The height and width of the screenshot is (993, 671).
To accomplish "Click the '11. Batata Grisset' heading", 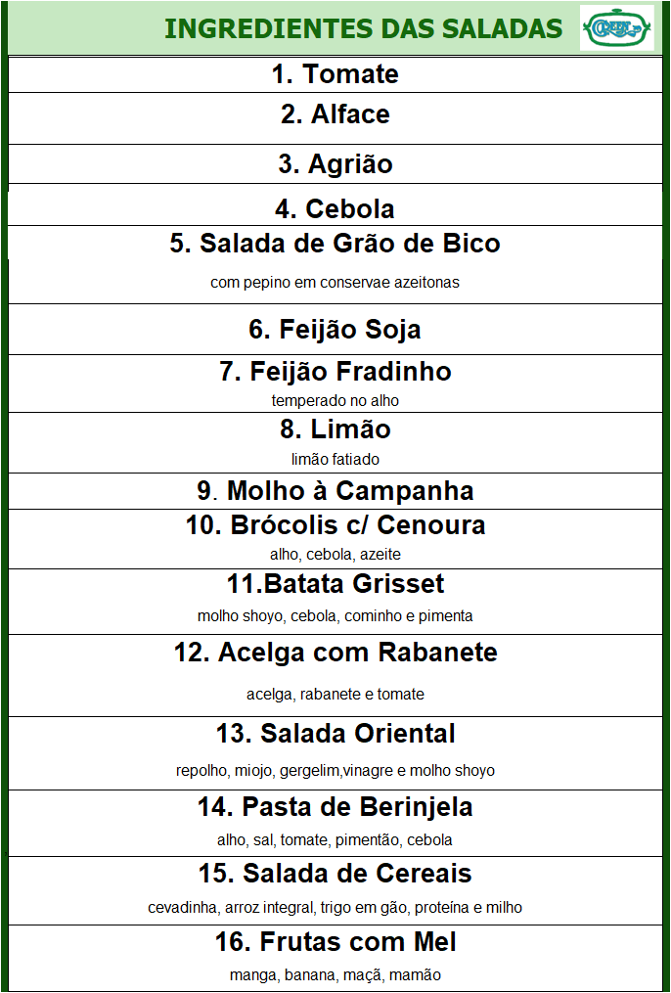I will click(x=335, y=583).
